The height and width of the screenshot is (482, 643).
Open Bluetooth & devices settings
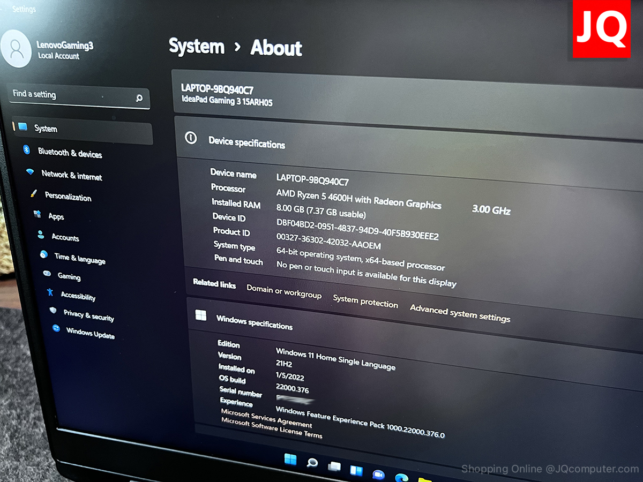[70, 153]
